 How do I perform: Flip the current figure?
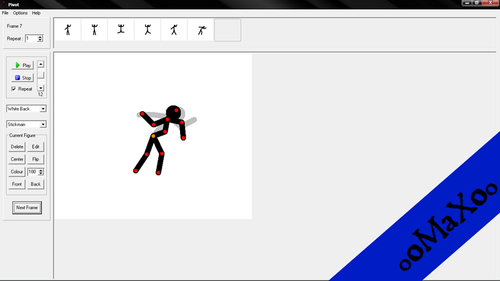click(x=36, y=159)
